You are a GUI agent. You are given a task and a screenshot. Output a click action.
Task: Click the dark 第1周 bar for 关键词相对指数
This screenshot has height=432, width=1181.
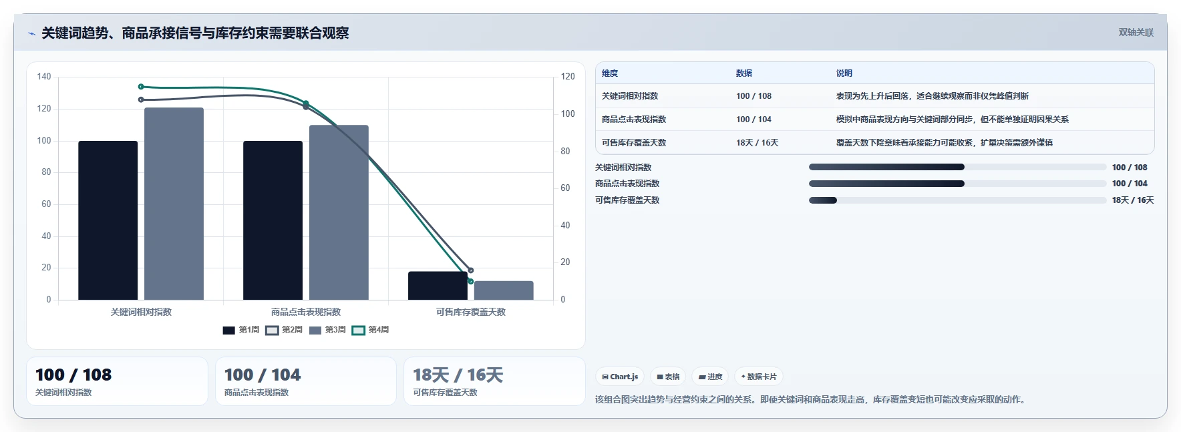108,220
